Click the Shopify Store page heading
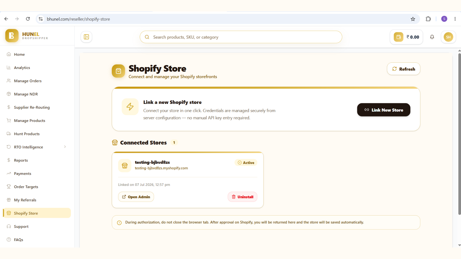This screenshot has height=259, width=461. pos(157,68)
